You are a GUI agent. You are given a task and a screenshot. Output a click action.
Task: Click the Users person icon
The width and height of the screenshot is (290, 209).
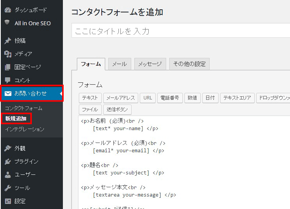coord(8,174)
